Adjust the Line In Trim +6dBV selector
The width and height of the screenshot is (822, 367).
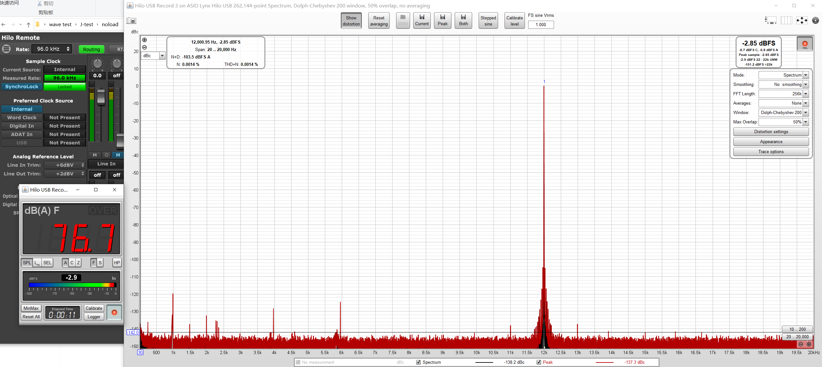pos(65,165)
